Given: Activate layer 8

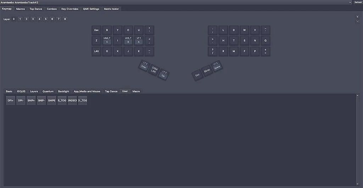Looking at the screenshot, I should 65,19.
